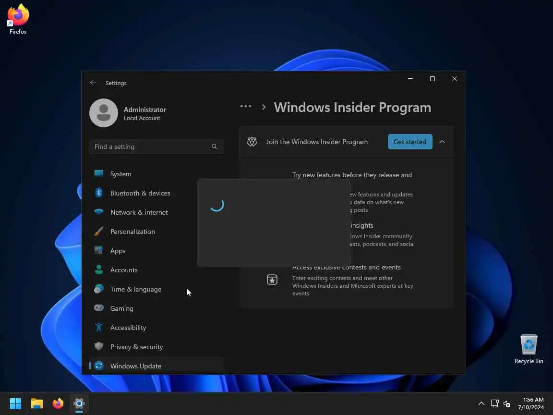Viewport: 553px width, 415px height.
Task: Select the Gaming label
Action: tap(121, 308)
